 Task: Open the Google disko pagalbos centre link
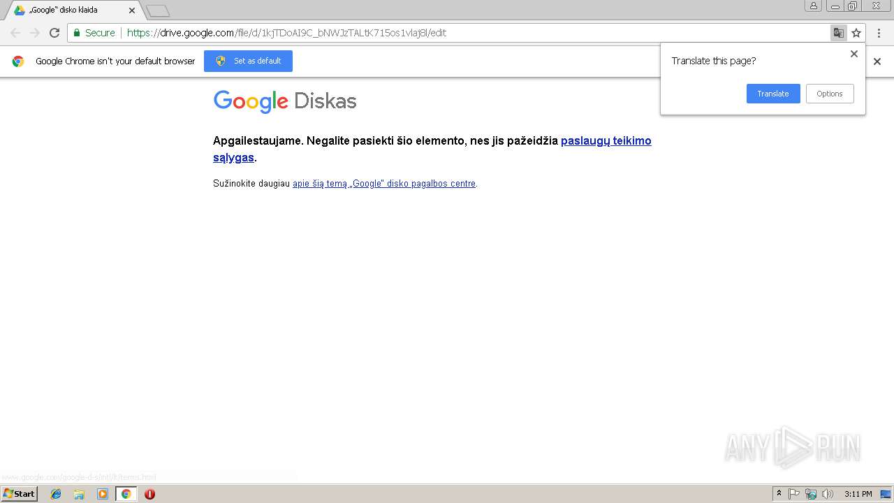(x=384, y=184)
